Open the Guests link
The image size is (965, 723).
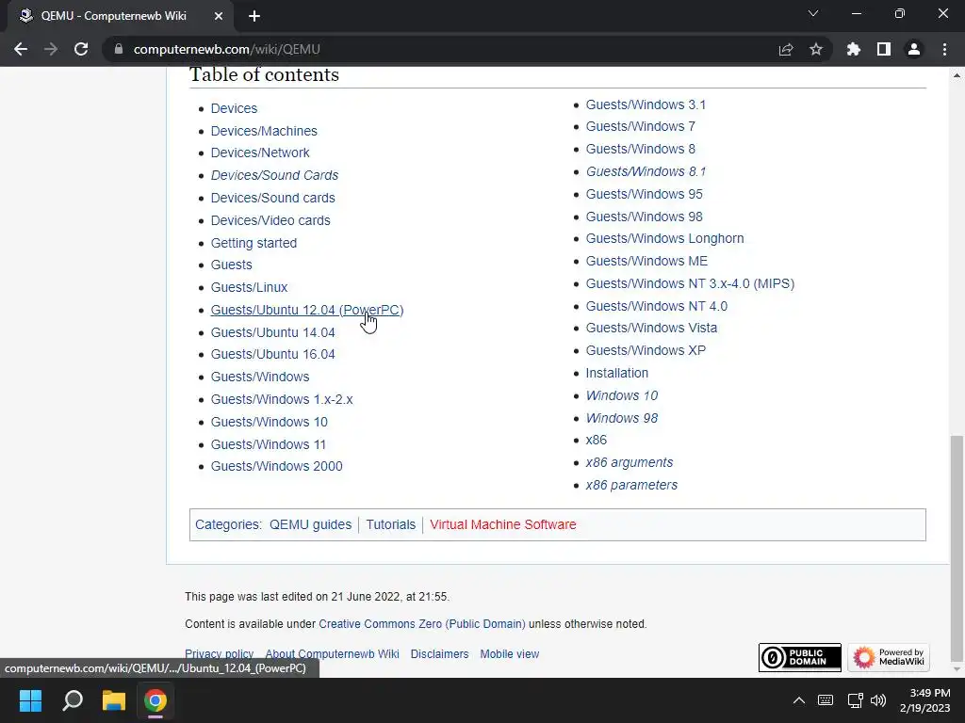[232, 265]
